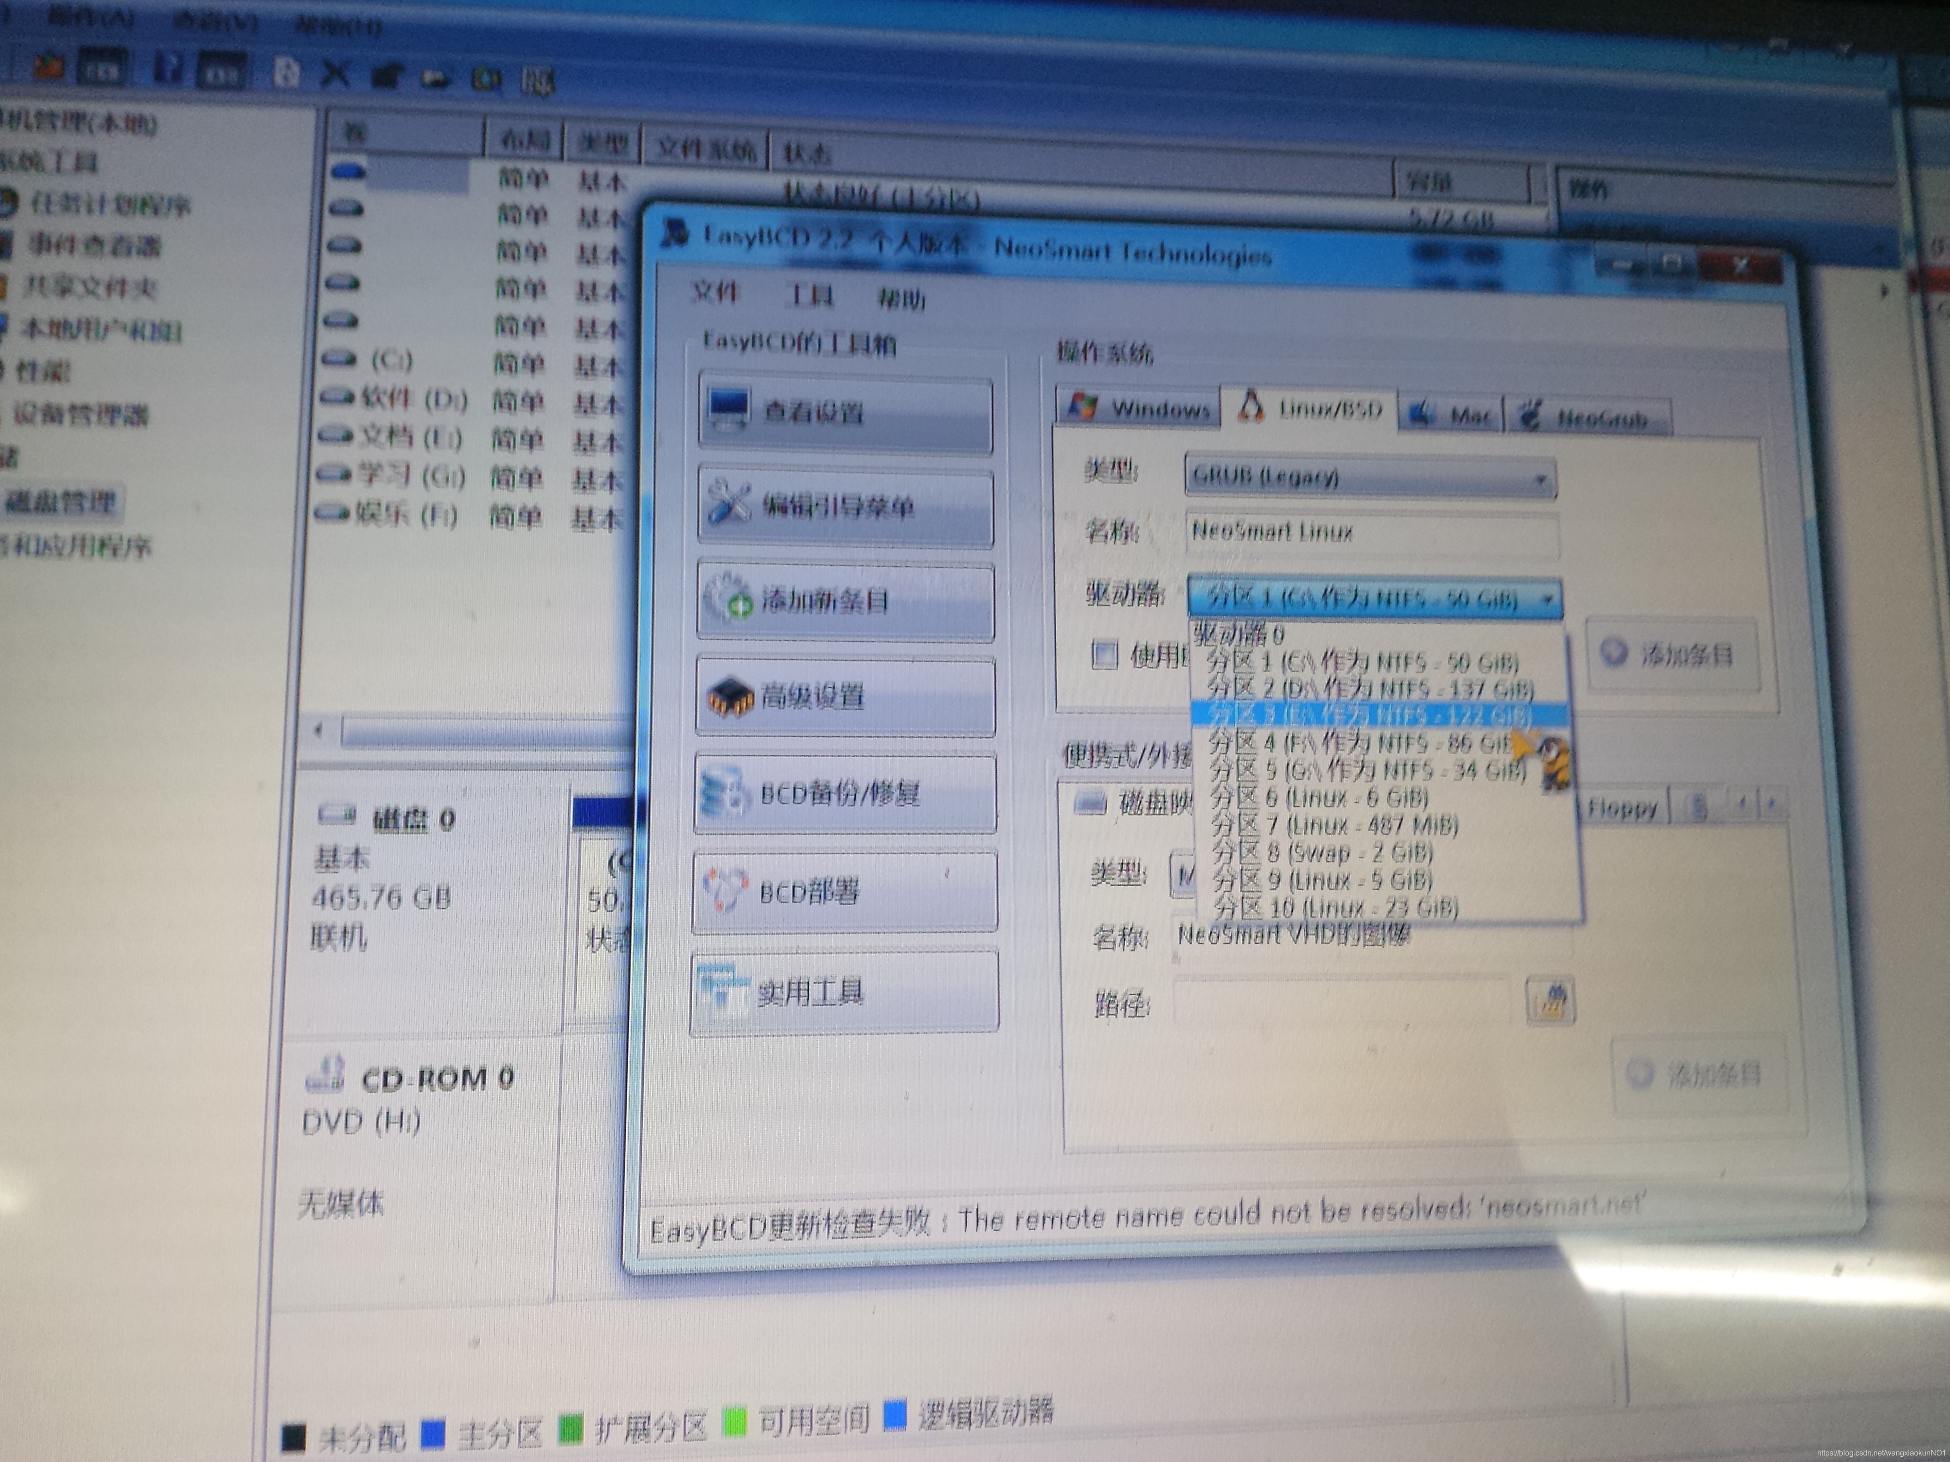Click the File System (文件系统) column header

[x=706, y=148]
